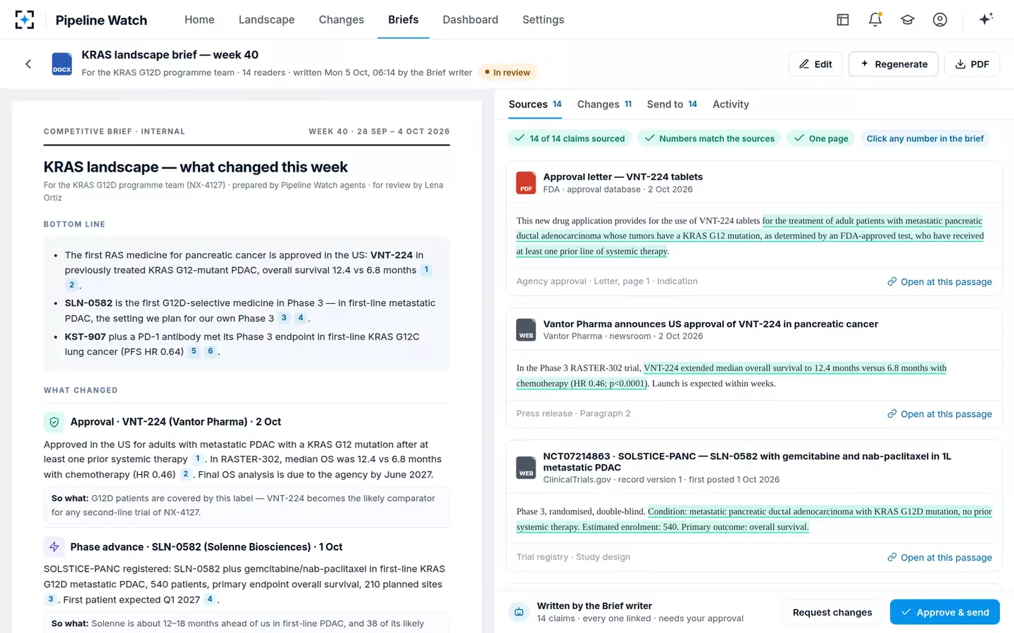
Task: Click the WEB icon on NCT07214863 source
Action: pos(526,468)
